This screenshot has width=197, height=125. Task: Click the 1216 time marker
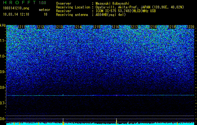click(x=116, y=27)
